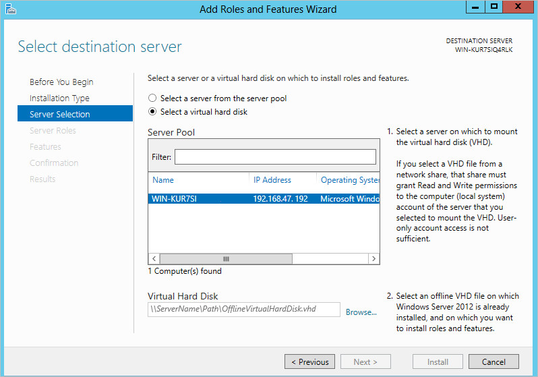The height and width of the screenshot is (377, 538).
Task: Cancel the wizard
Action: click(494, 362)
